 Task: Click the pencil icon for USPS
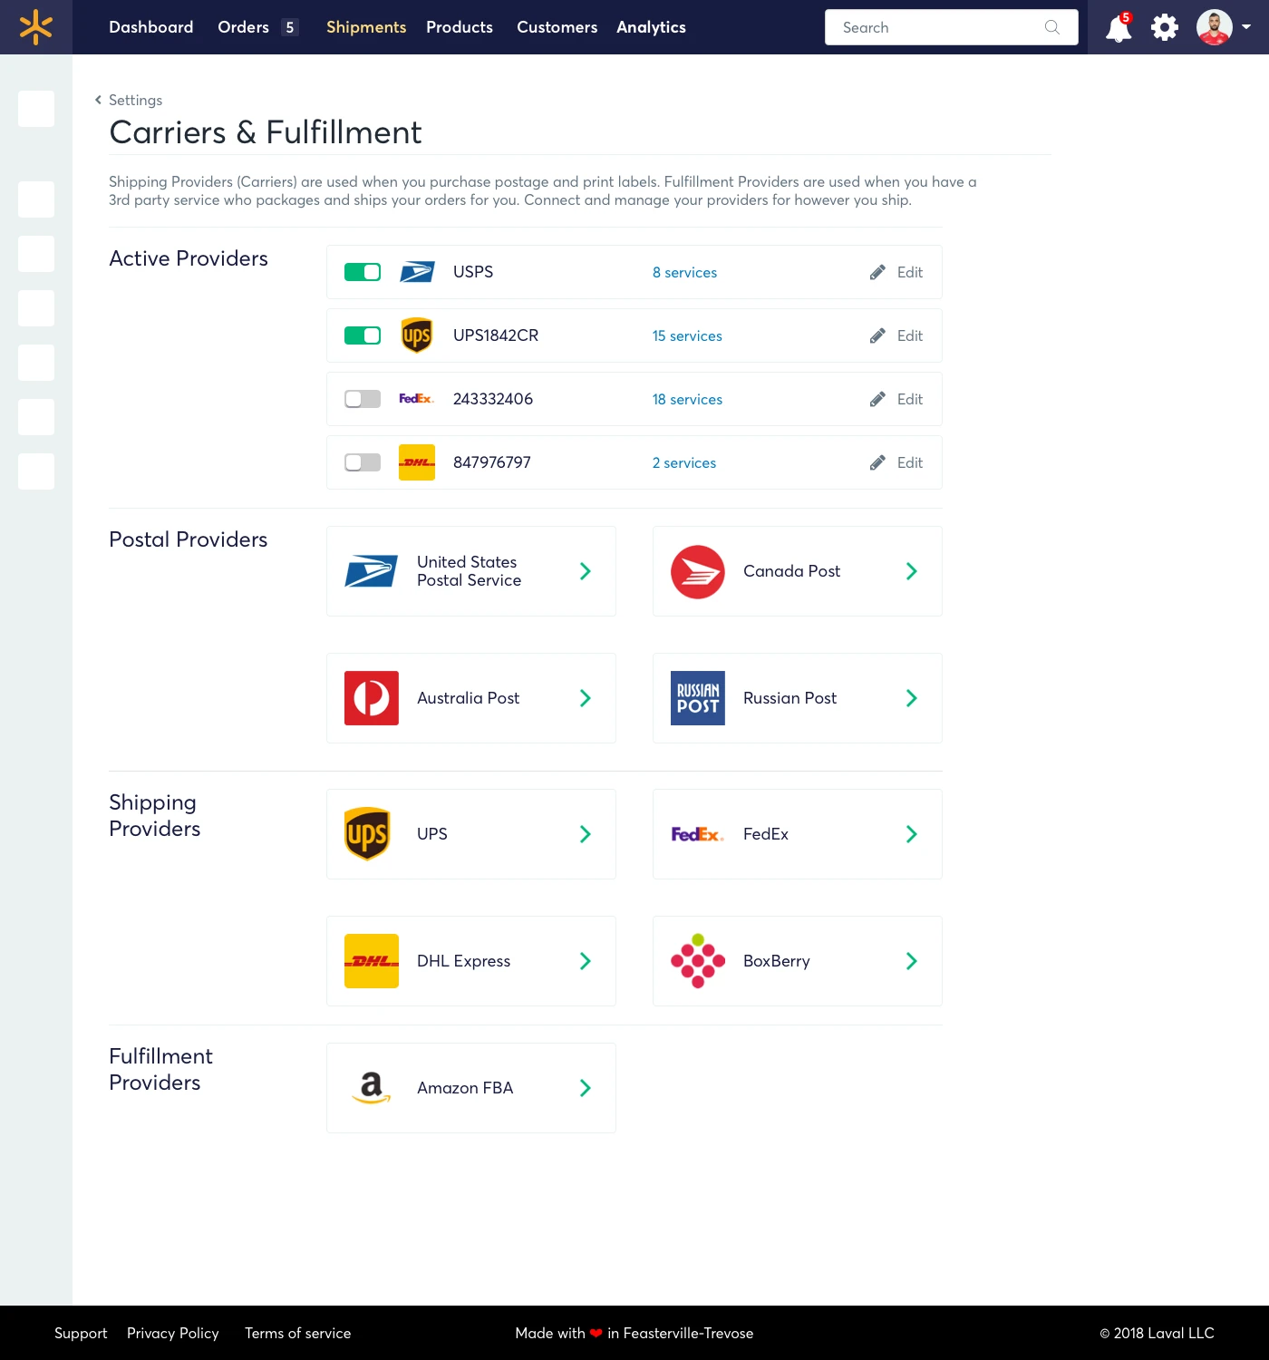tap(877, 272)
